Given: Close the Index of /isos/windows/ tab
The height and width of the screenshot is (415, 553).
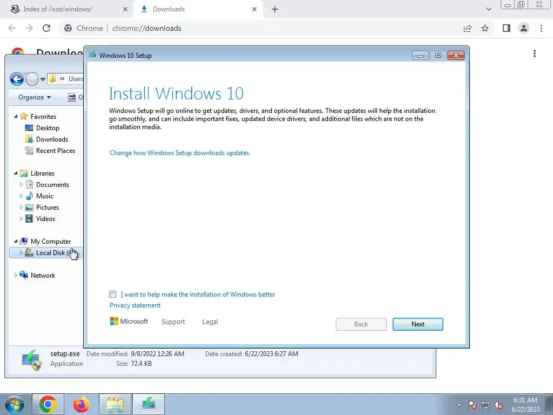Looking at the screenshot, I should point(125,9).
